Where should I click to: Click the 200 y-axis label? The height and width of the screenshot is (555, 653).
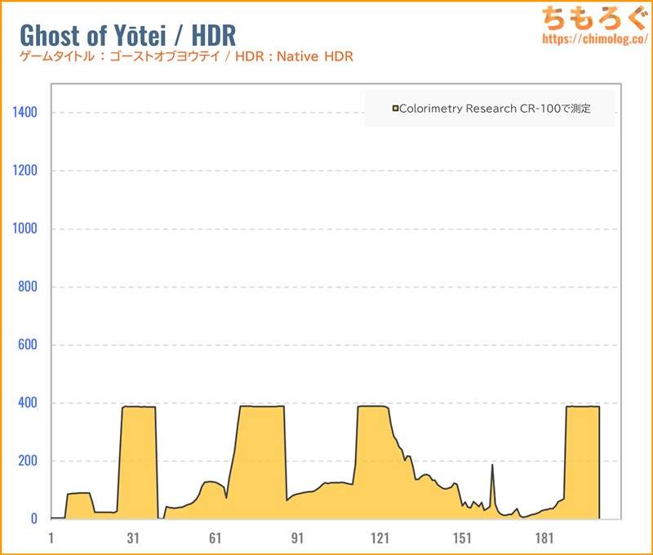[x=26, y=461]
